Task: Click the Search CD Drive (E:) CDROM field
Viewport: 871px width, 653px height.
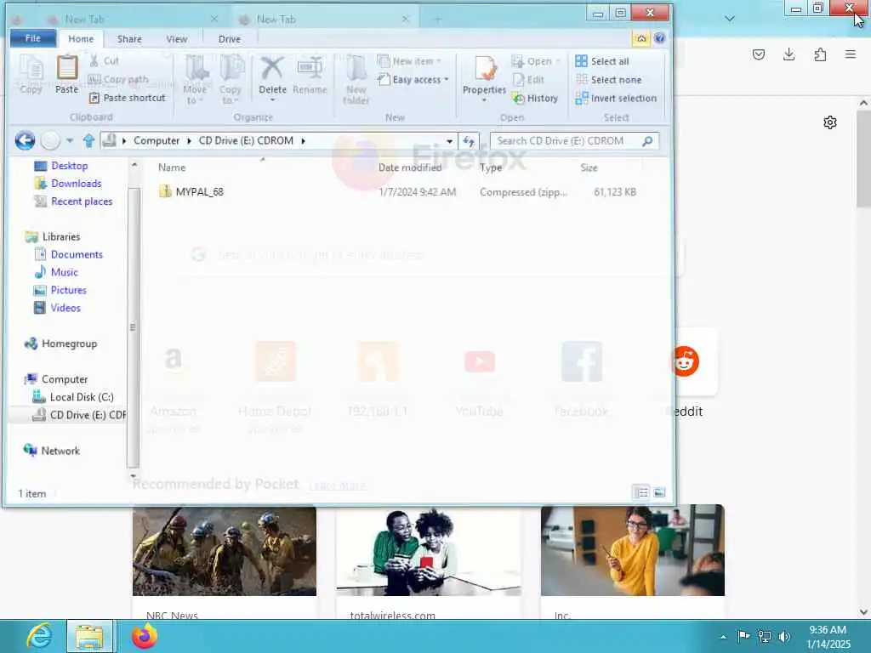Action: point(574,141)
